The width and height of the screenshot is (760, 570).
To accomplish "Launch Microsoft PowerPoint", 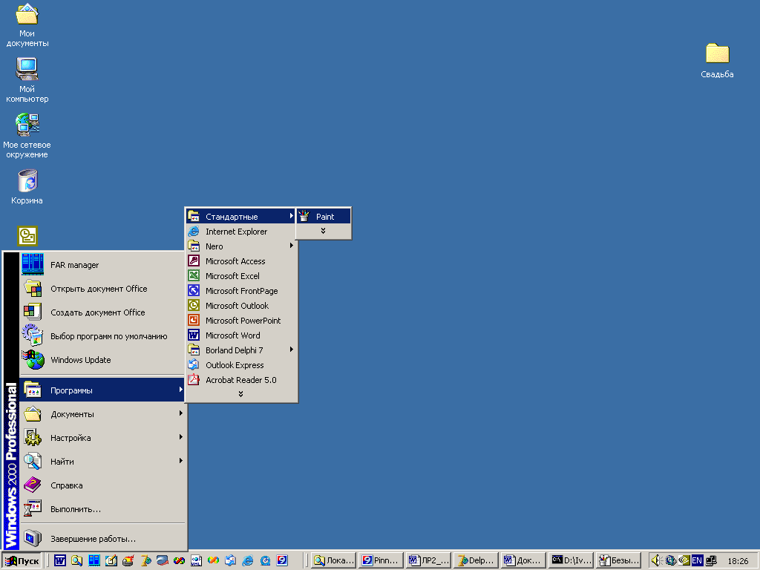I will (241, 321).
